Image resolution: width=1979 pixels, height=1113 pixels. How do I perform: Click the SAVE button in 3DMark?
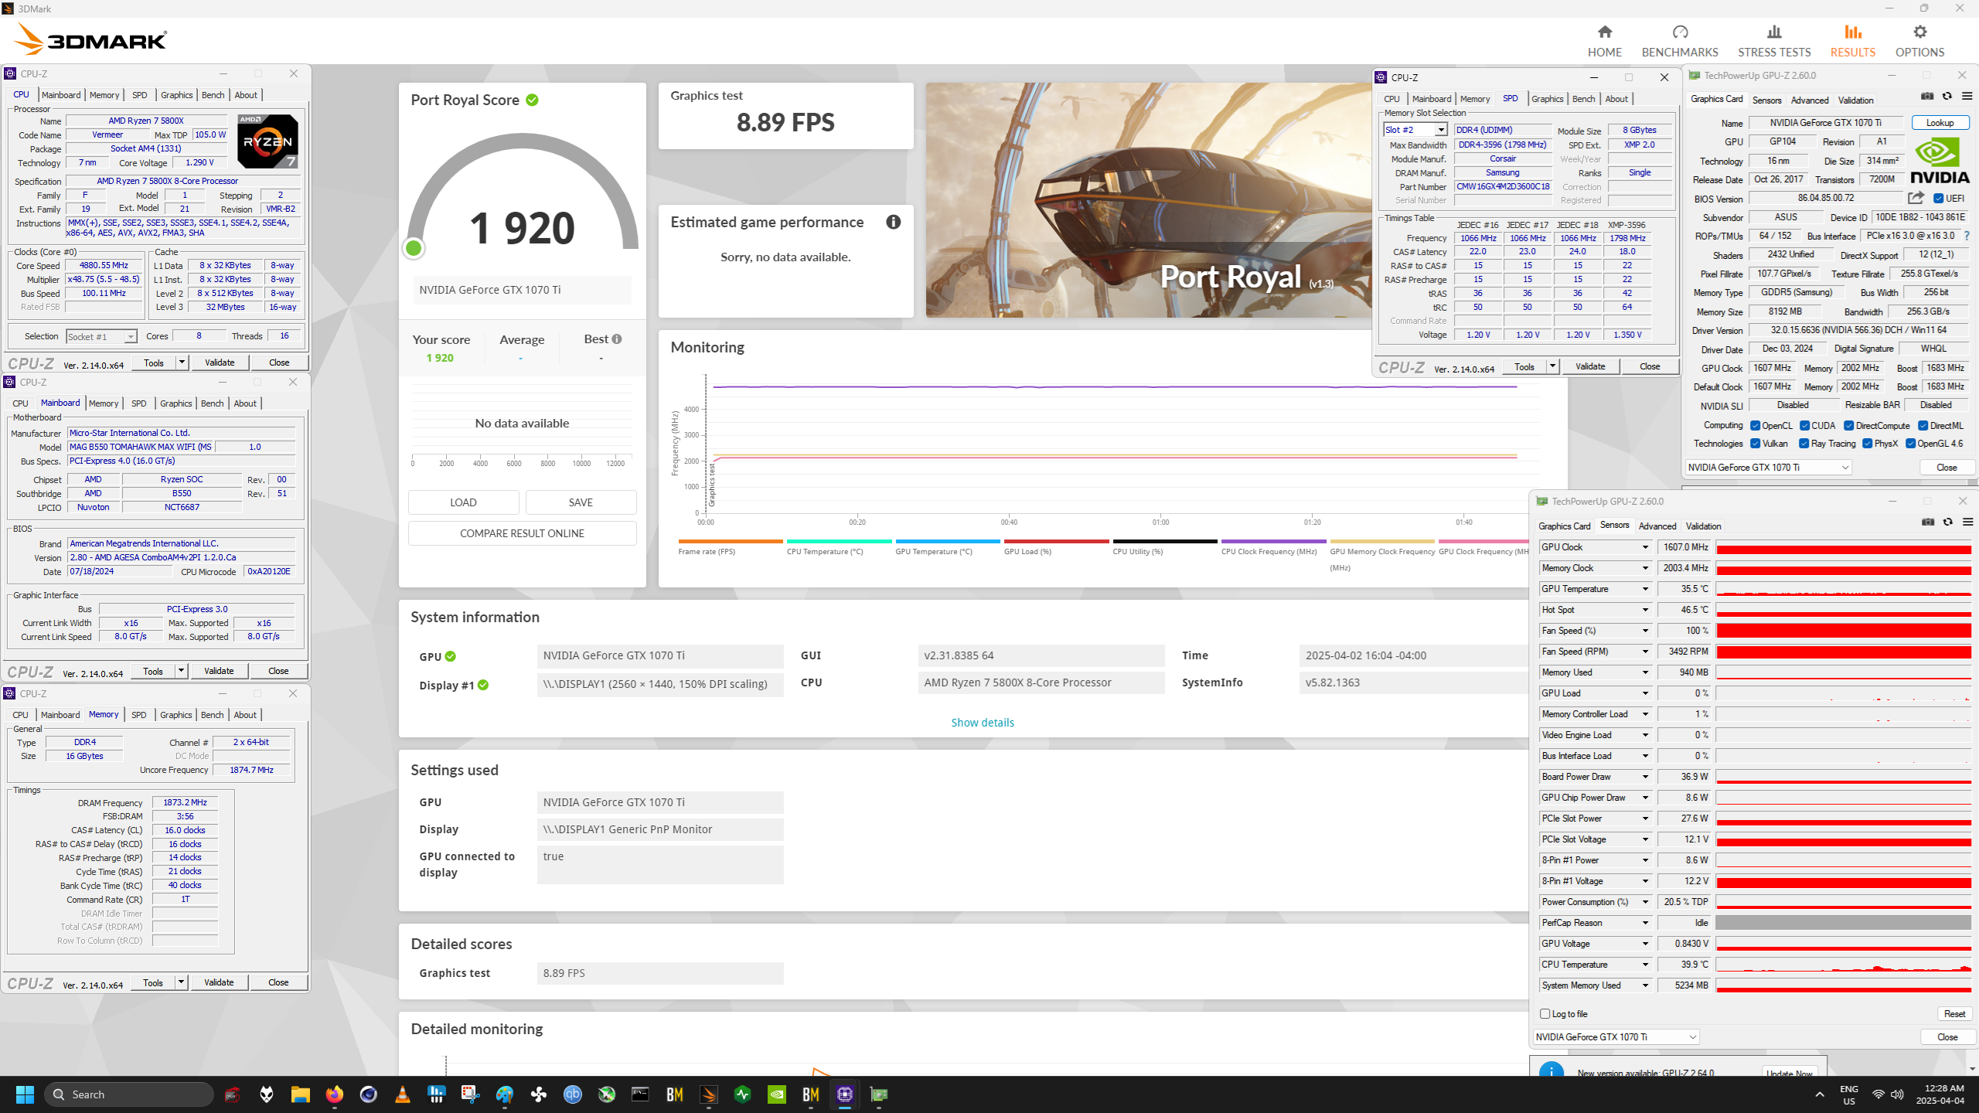(581, 502)
